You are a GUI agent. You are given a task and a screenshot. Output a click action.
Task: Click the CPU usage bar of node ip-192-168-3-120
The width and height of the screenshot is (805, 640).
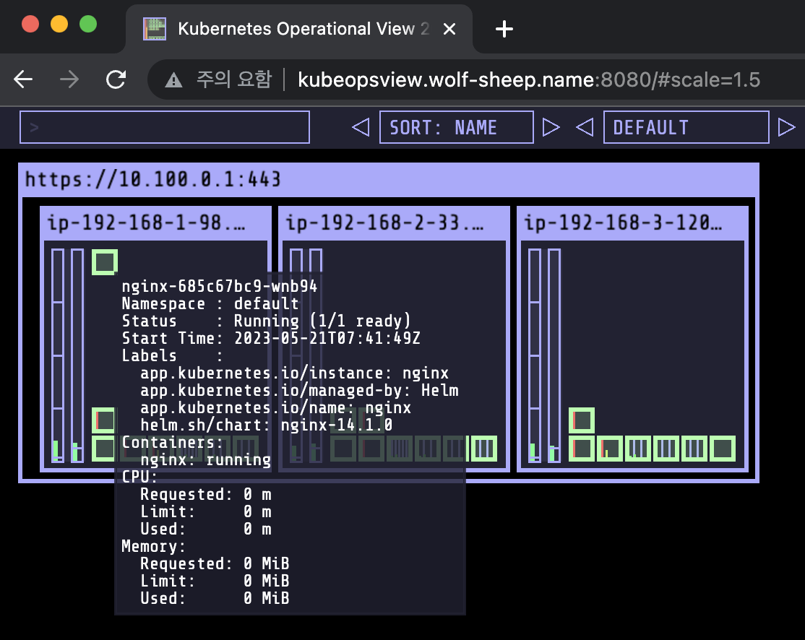click(x=535, y=355)
